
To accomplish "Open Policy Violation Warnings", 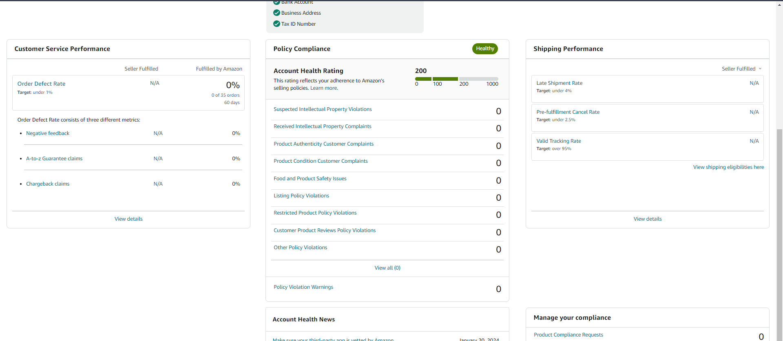I will [303, 287].
